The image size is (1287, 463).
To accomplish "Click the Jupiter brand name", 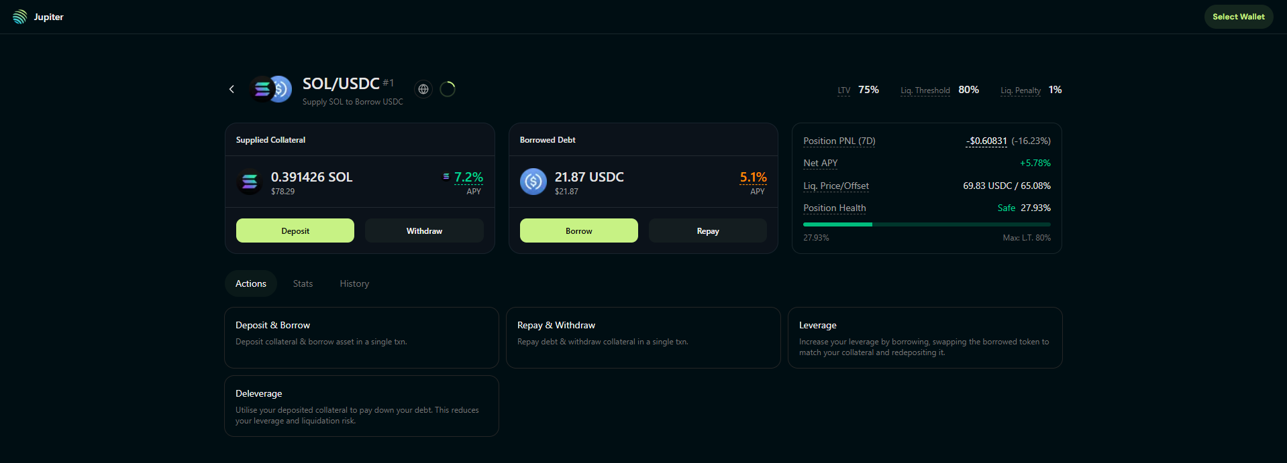I will point(49,17).
